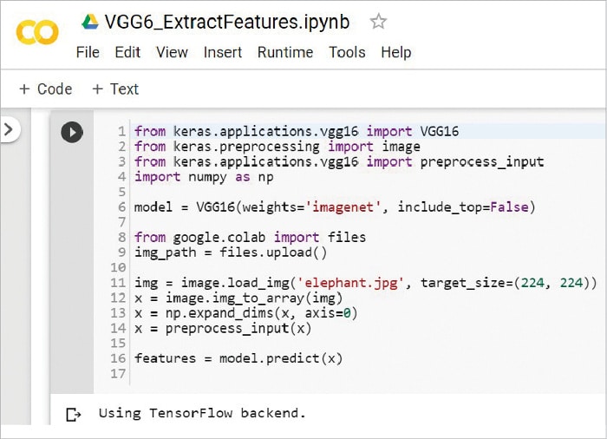Open the Insert menu
Viewport: 607px width, 439px height.
(x=223, y=53)
